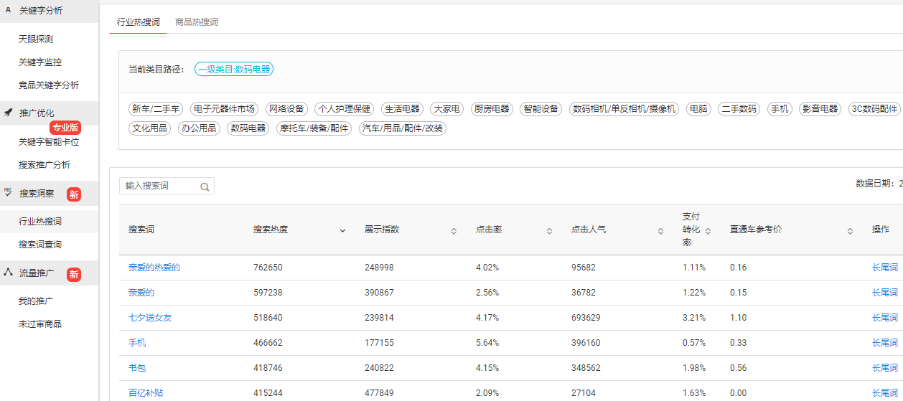Switch to the 商品热搜词 tab
Screen dimensions: 903x401
coord(197,22)
